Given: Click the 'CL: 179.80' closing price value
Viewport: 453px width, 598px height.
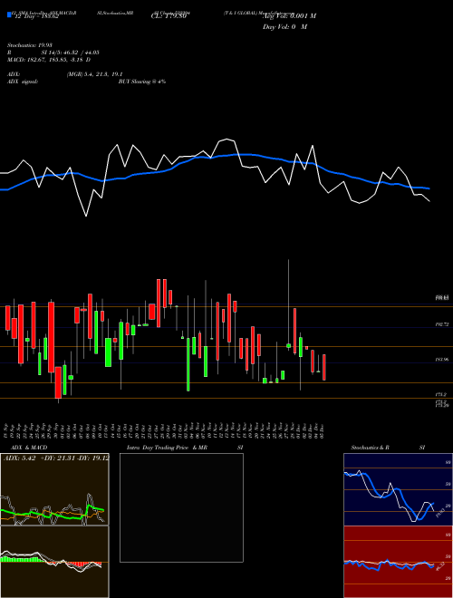Looking at the screenshot, I should pyautogui.click(x=170, y=16).
